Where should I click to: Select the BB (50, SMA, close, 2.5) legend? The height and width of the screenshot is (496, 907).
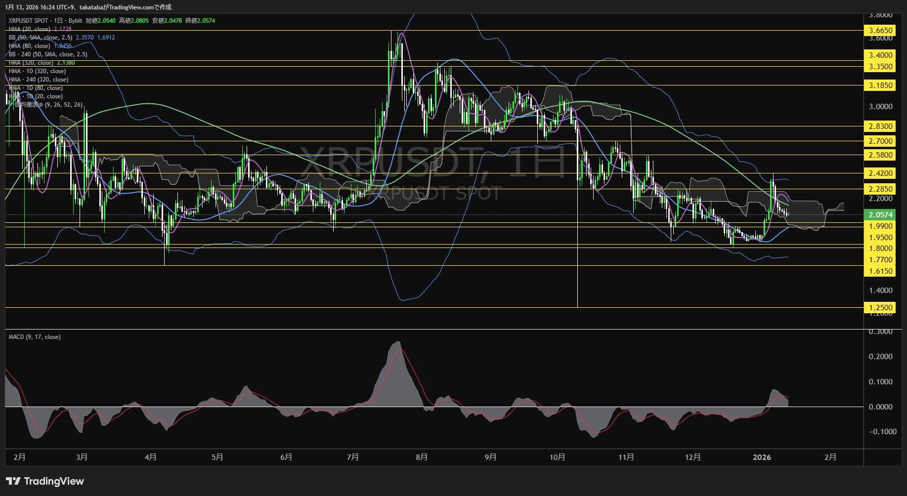coord(41,38)
